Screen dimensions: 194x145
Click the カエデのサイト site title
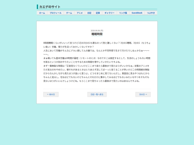click(x=50, y=7)
